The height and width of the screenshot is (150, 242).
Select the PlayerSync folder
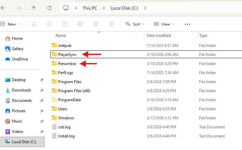coord(67,55)
